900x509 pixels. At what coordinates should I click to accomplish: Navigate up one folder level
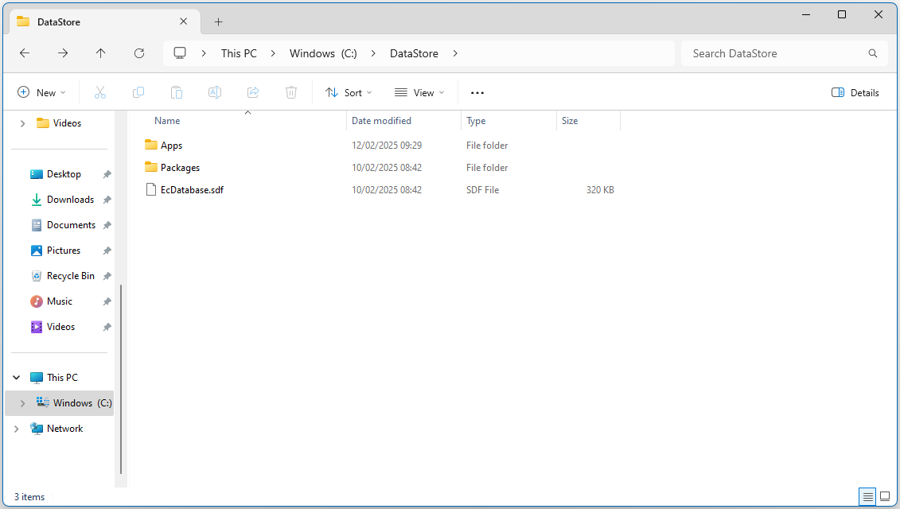tap(100, 53)
